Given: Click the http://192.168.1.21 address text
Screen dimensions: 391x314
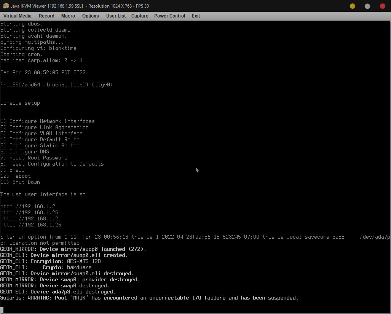Looking at the screenshot, I should pyautogui.click(x=29, y=206).
